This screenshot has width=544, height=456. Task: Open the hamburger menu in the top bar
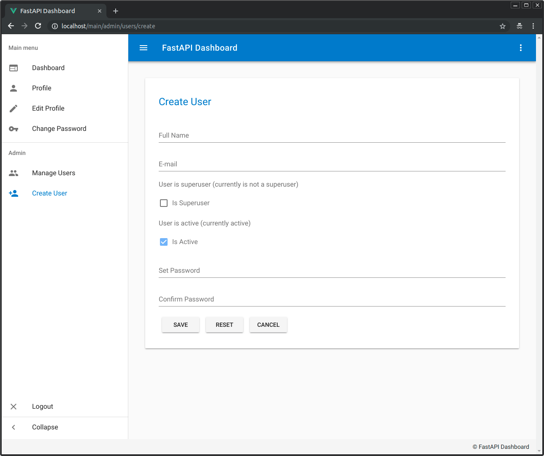coord(143,48)
